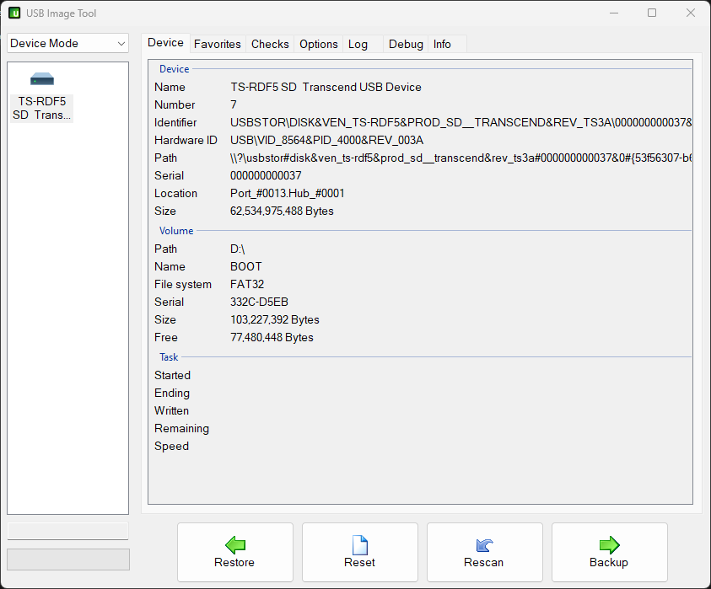Click the disabled gray button at bottom left
The width and height of the screenshot is (711, 589).
coord(68,560)
